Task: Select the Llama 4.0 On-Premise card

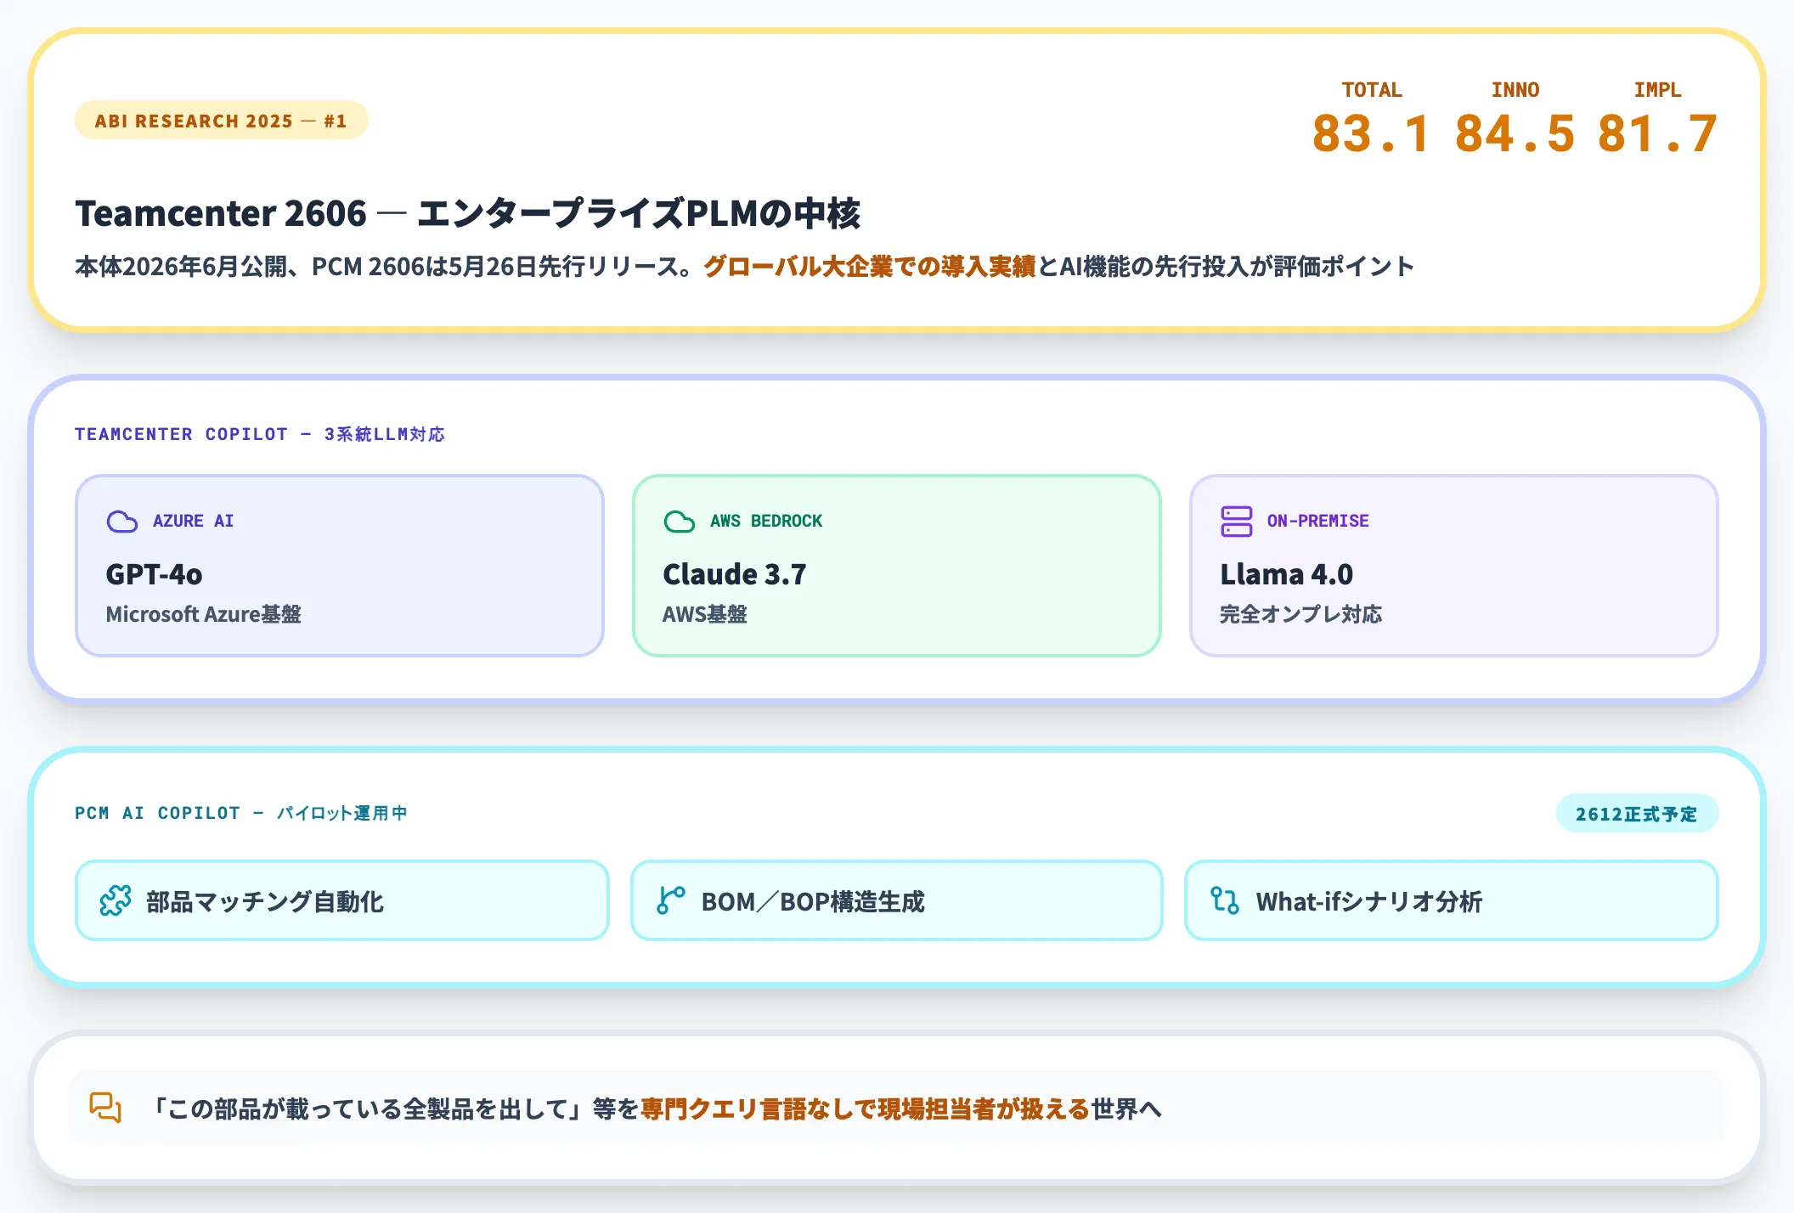Action: point(1454,566)
